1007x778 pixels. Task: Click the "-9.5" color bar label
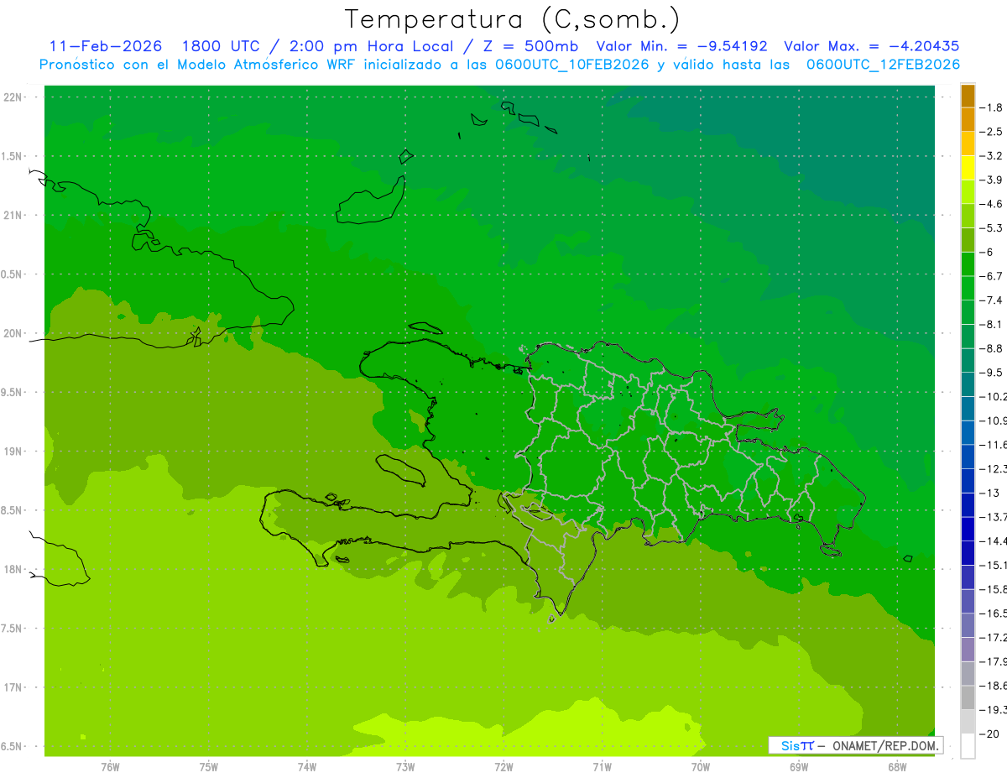click(x=993, y=372)
